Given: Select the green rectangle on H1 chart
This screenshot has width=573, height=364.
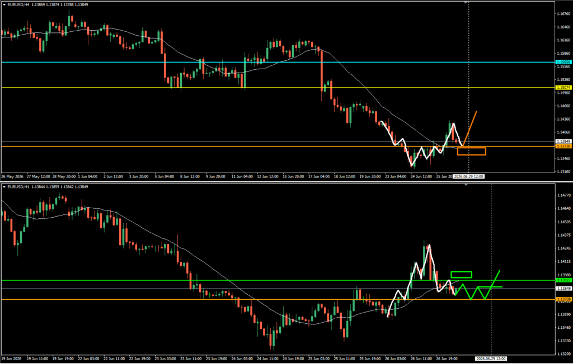Looking at the screenshot, I should pyautogui.click(x=462, y=275).
